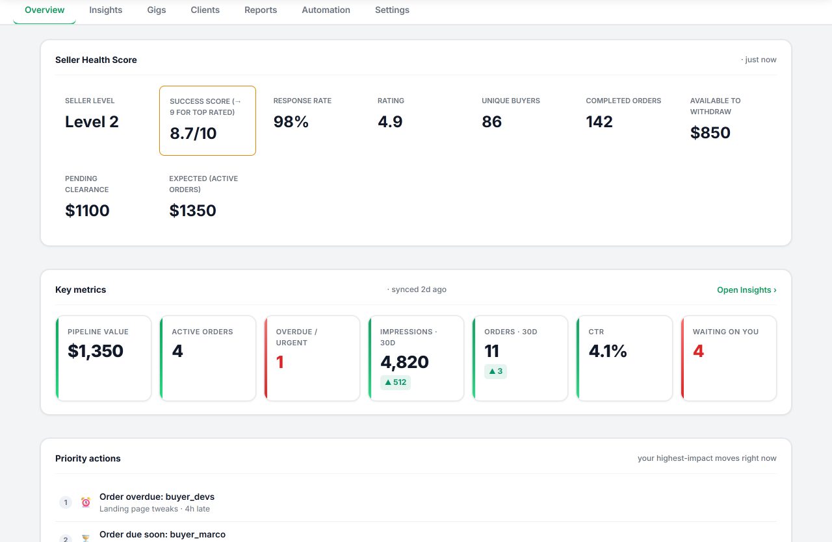Click the "synced 2d ago" status text
The height and width of the screenshot is (542, 832).
coord(417,289)
